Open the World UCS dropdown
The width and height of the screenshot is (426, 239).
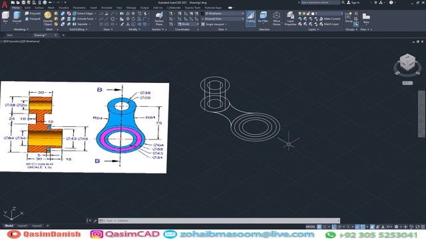pyautogui.click(x=188, y=24)
